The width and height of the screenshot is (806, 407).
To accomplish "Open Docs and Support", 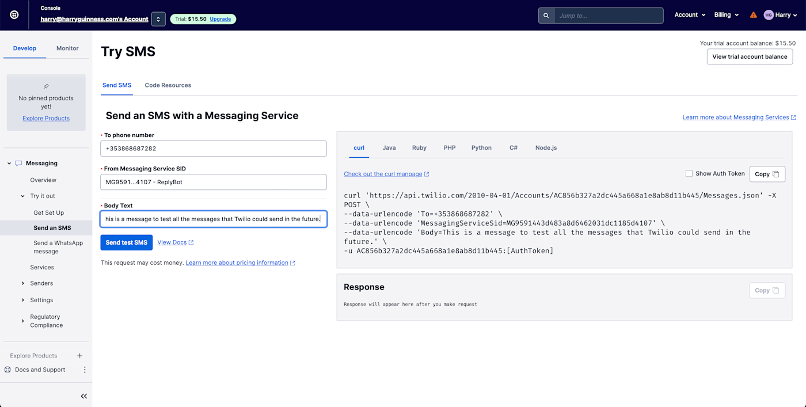I will 40,370.
